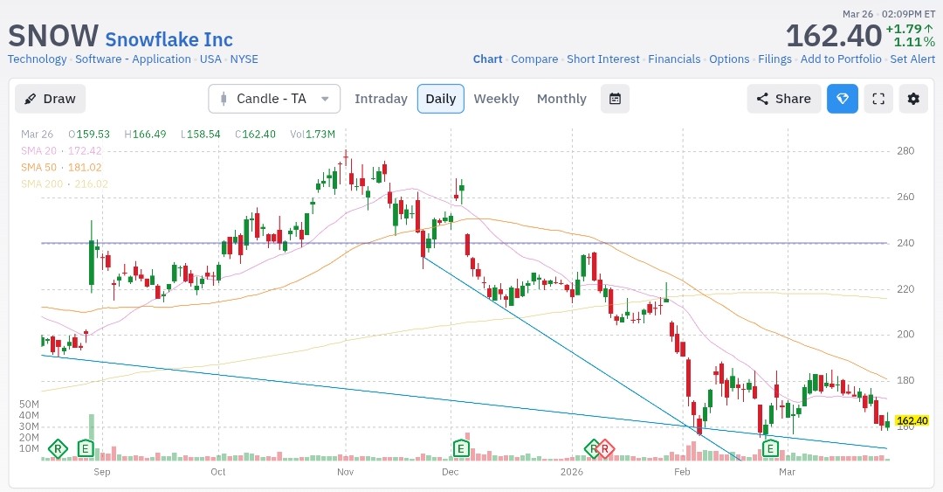This screenshot has height=492, width=943.
Task: Open the Snowflake Inc company name link
Action: click(x=169, y=39)
